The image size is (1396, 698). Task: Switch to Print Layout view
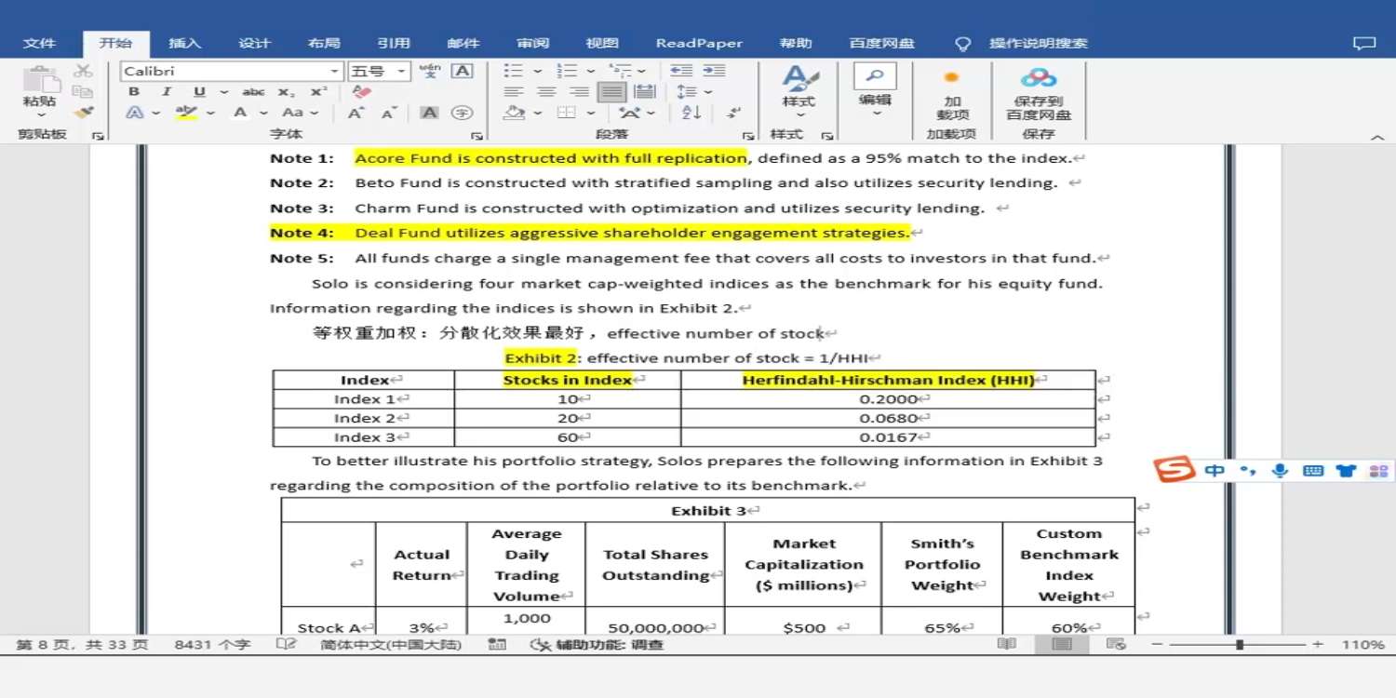pos(1062,644)
